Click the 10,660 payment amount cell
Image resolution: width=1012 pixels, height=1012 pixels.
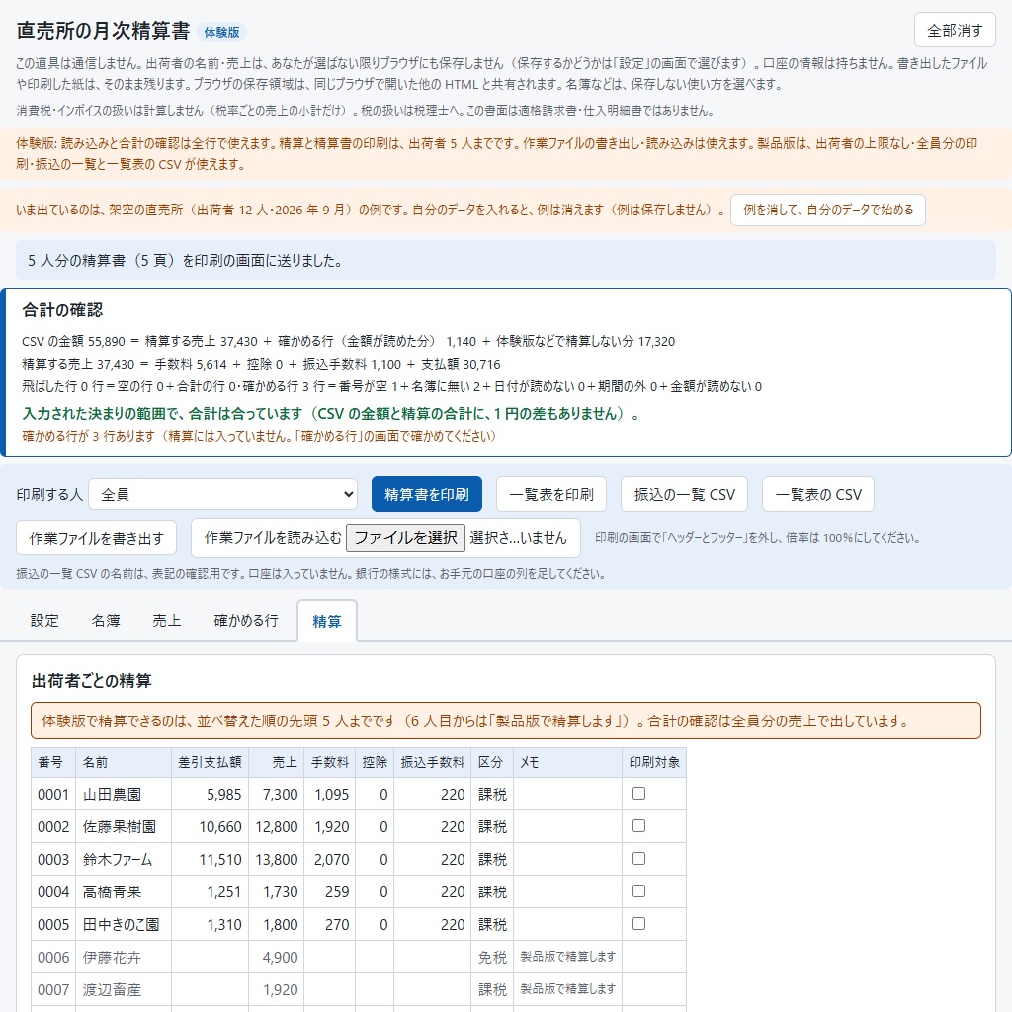(x=210, y=827)
